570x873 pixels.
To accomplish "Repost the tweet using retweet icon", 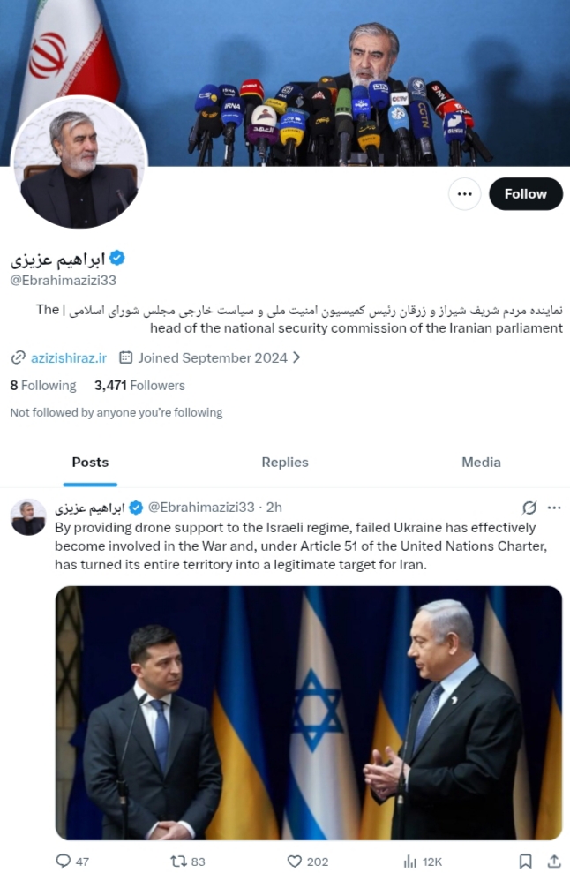I will [x=177, y=861].
